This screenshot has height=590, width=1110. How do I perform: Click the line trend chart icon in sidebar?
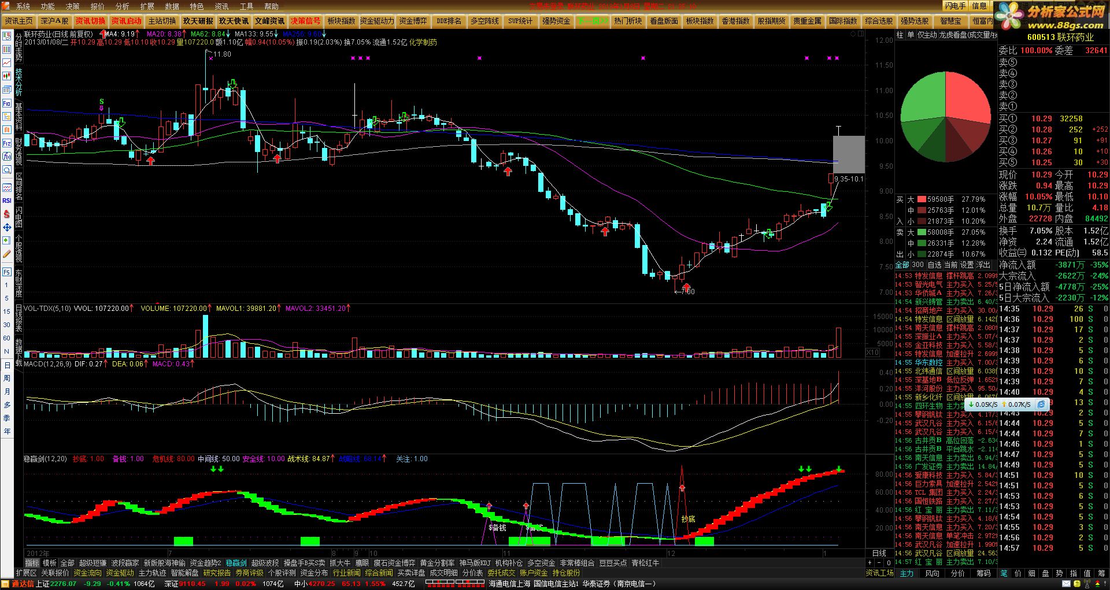[7, 62]
